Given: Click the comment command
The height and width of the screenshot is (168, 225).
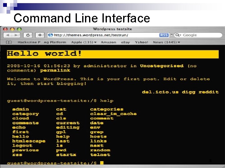Looking at the screenshot, I should 102,119.
